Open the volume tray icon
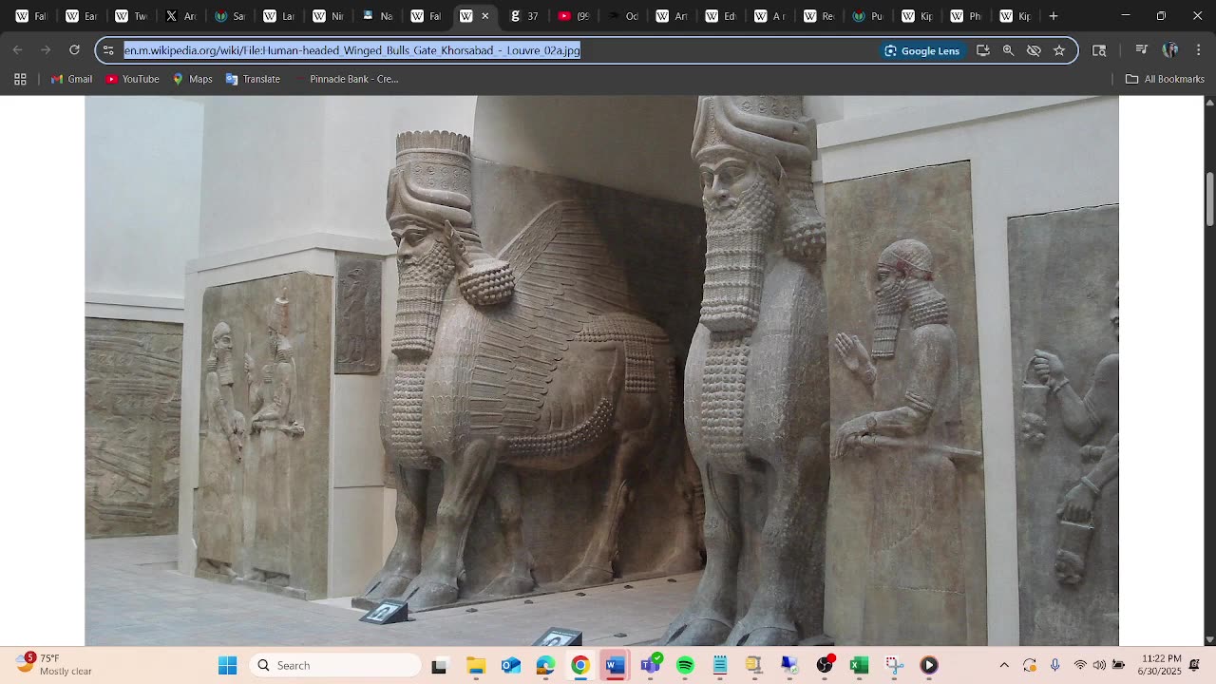 pos(1099,665)
